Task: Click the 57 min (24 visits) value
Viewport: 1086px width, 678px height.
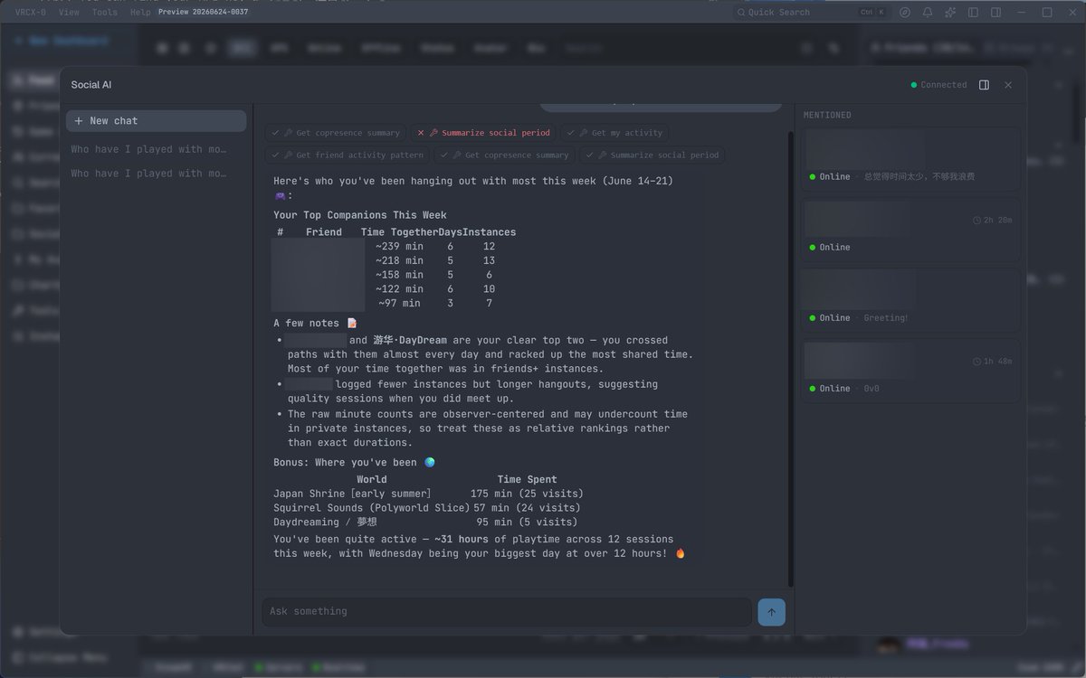Action: tap(527, 508)
